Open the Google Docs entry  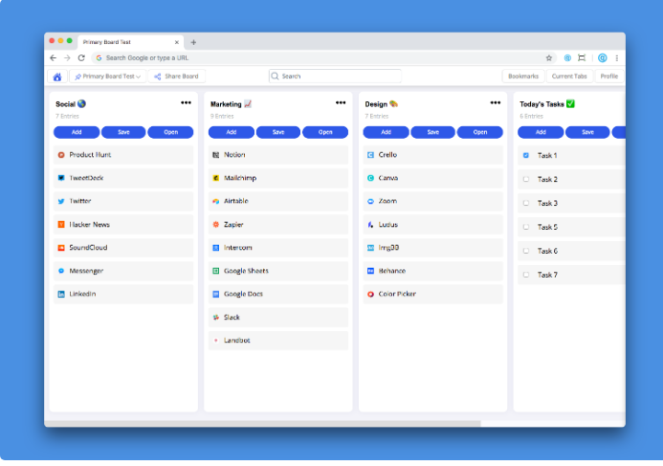click(278, 294)
